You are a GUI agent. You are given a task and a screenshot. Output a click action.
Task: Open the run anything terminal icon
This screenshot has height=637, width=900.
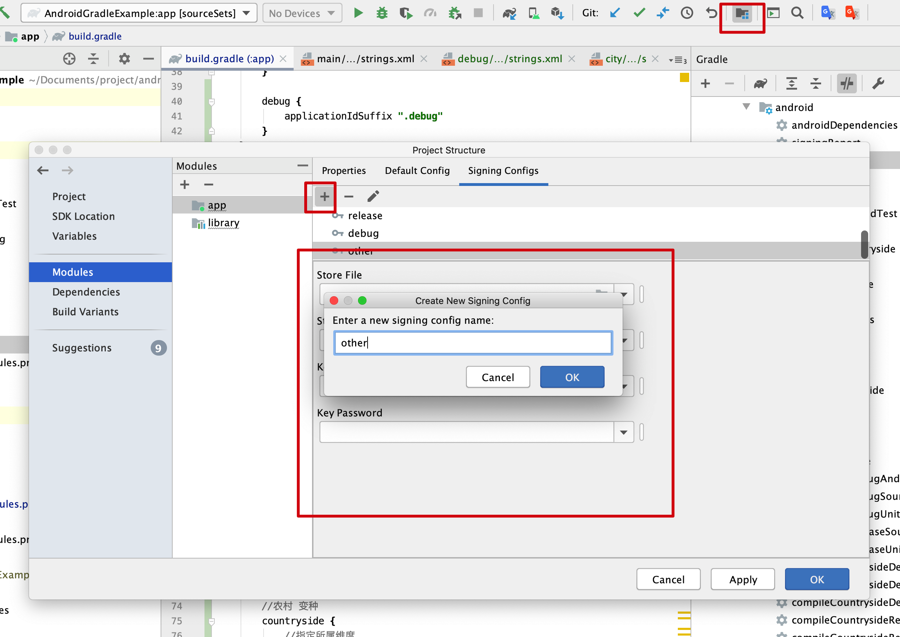773,13
